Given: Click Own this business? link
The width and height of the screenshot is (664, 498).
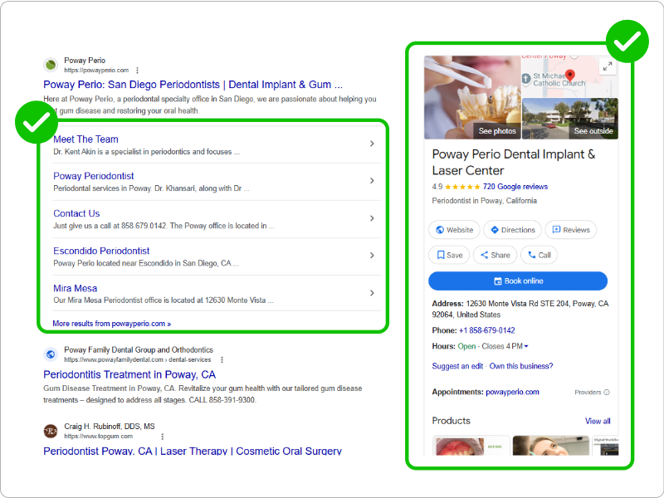Looking at the screenshot, I should tap(521, 366).
